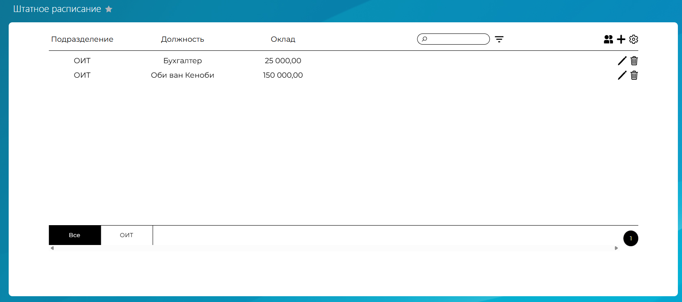This screenshot has width=682, height=302.
Task: Mark Штатное расписание as favorite with the star
Action: click(x=109, y=9)
